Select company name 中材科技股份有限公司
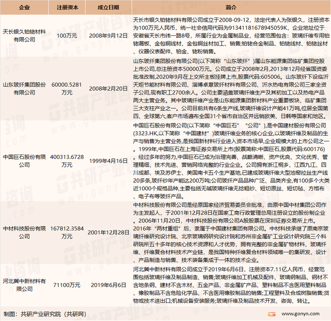 (24, 232)
